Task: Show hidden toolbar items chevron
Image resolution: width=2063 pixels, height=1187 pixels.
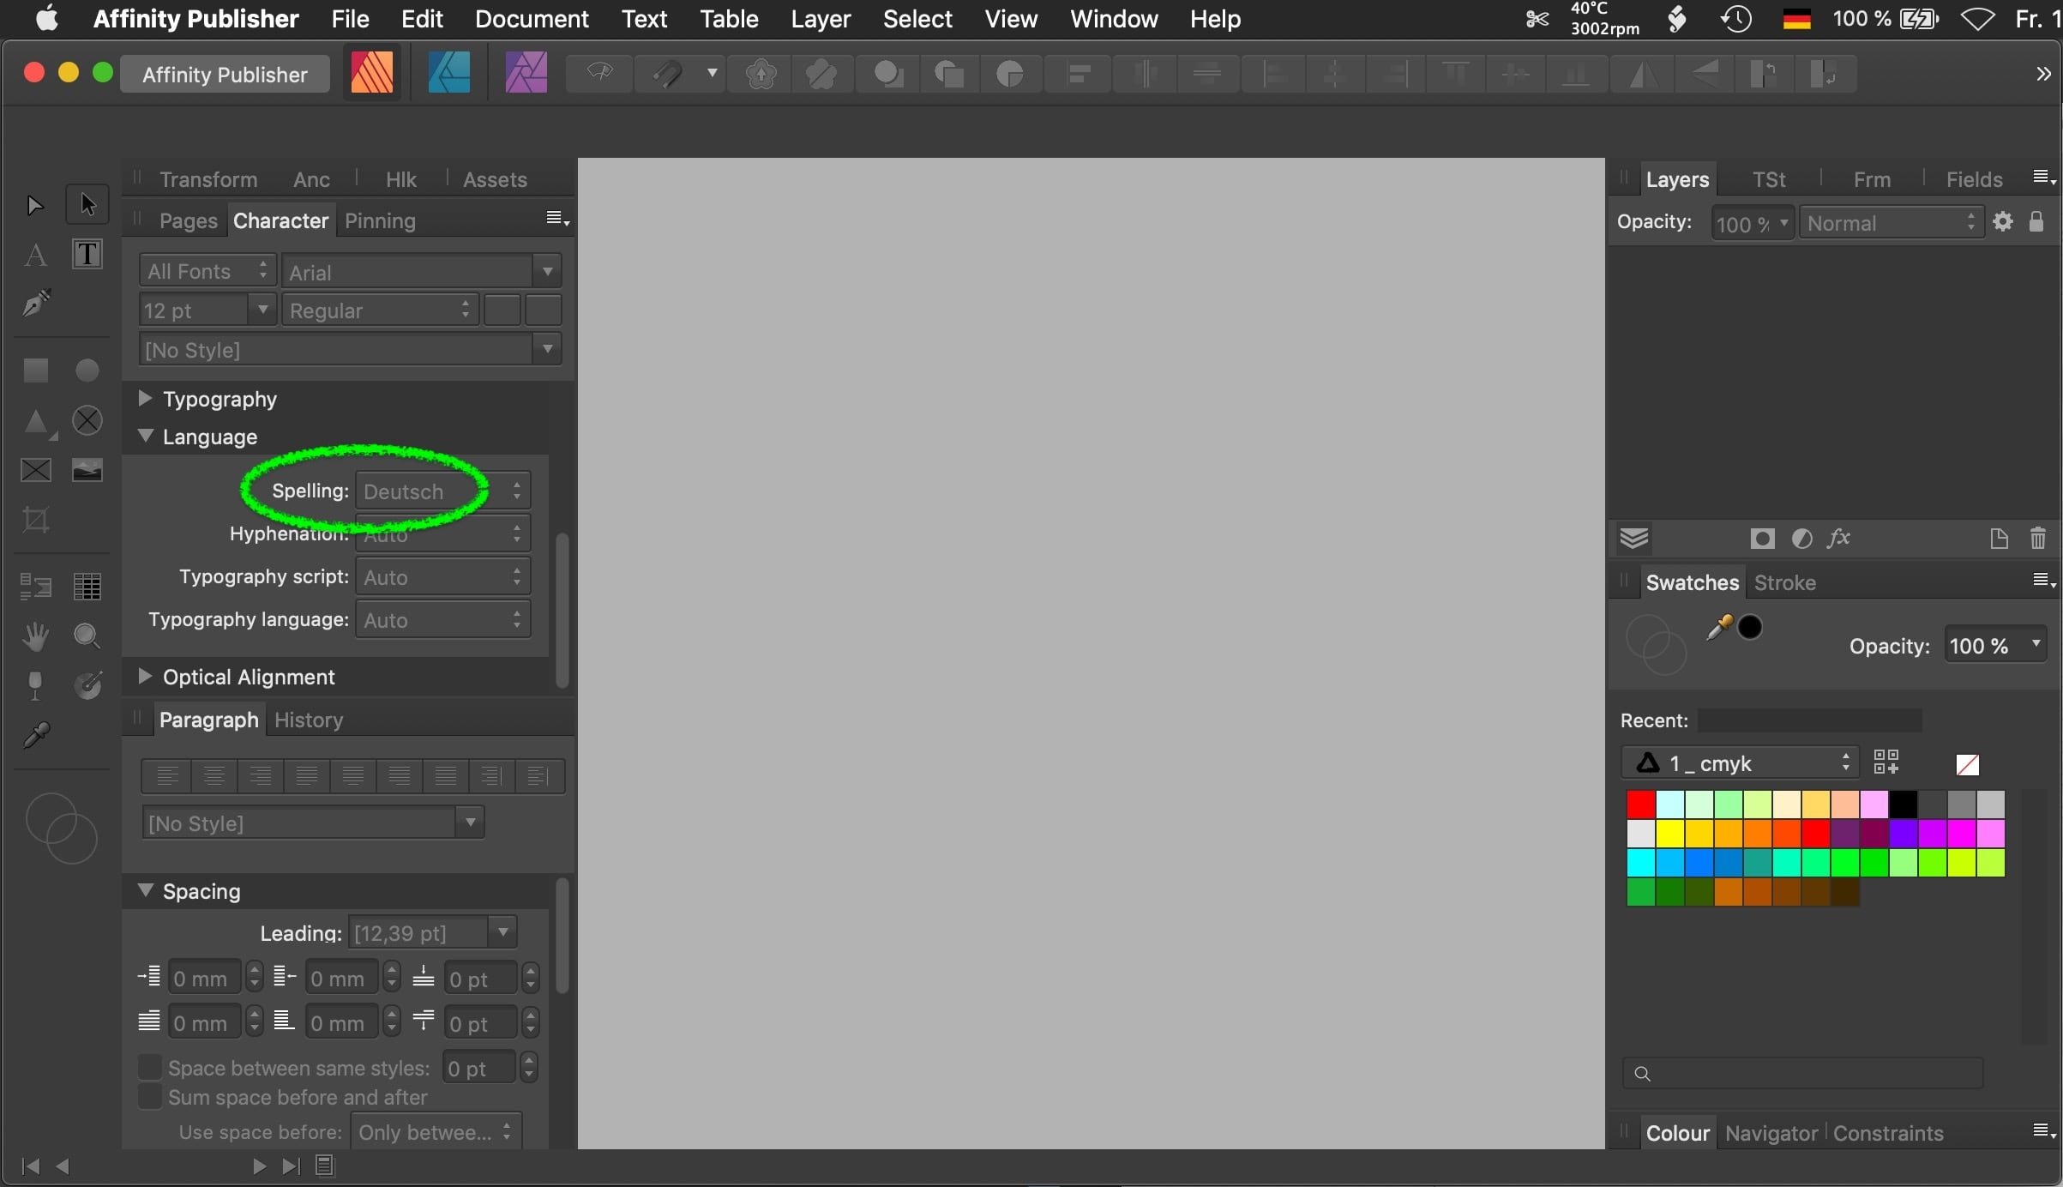Action: 2043,74
